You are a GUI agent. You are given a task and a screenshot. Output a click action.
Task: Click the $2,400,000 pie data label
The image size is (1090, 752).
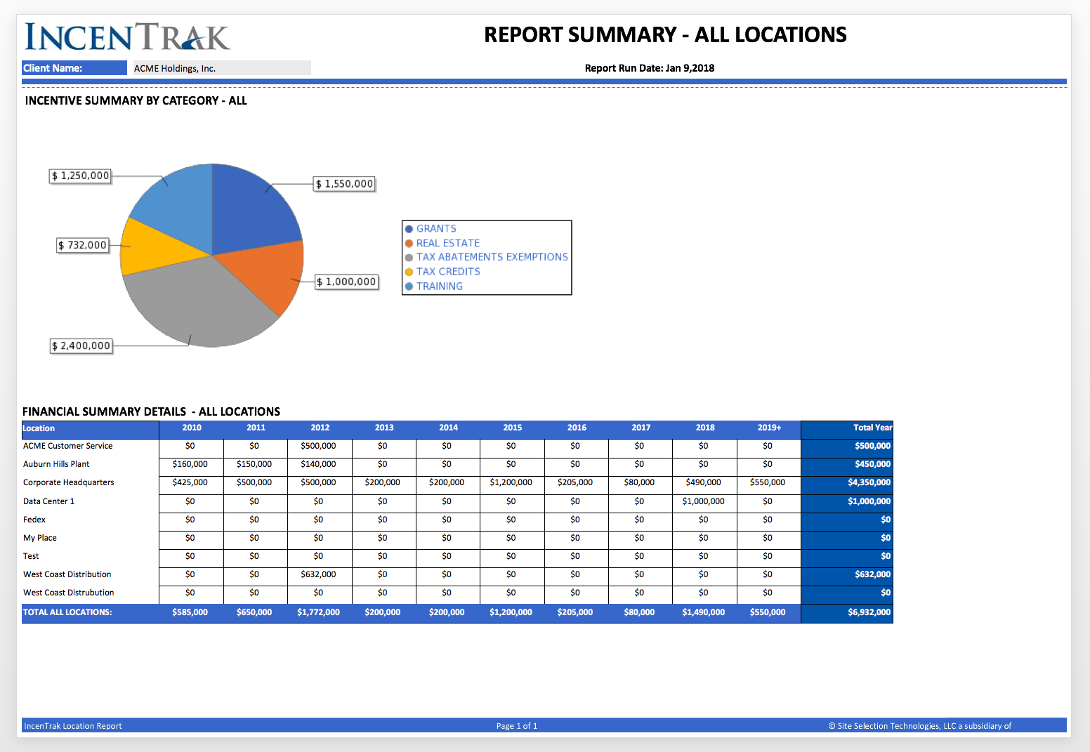click(81, 346)
